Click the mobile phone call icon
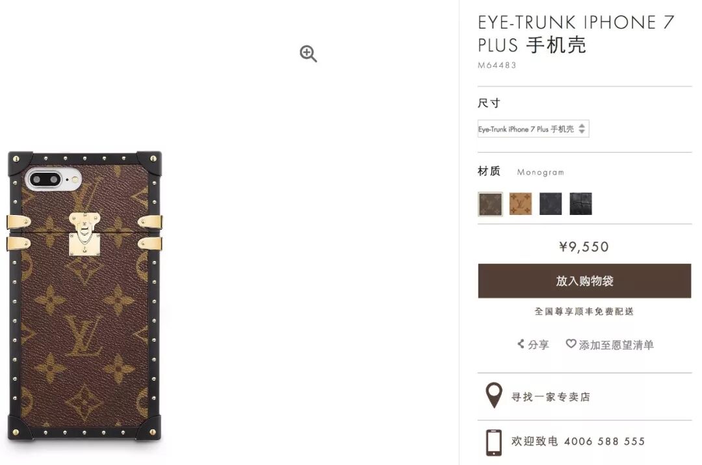The width and height of the screenshot is (702, 465). [494, 442]
